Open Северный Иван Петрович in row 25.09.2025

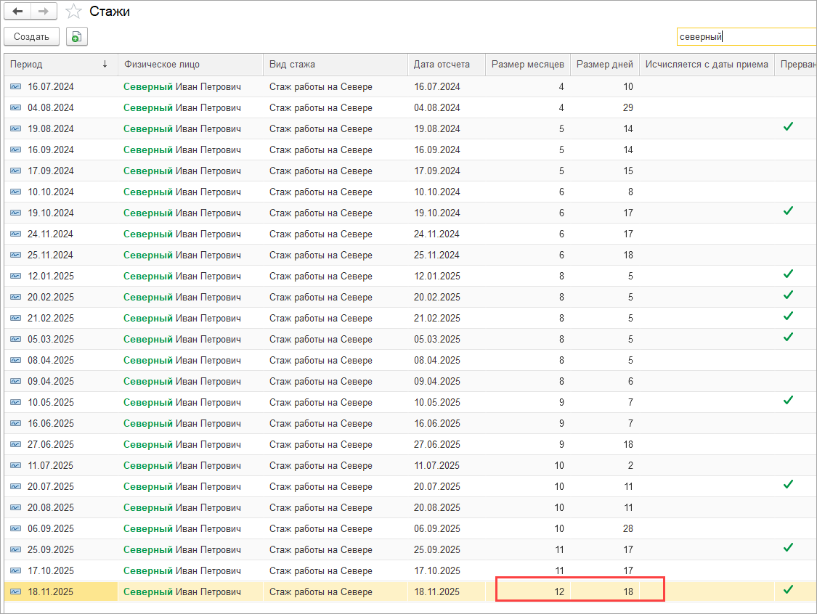click(x=182, y=550)
